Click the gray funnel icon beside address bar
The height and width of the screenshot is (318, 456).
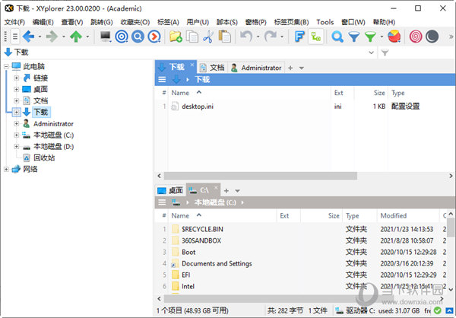tap(385, 52)
